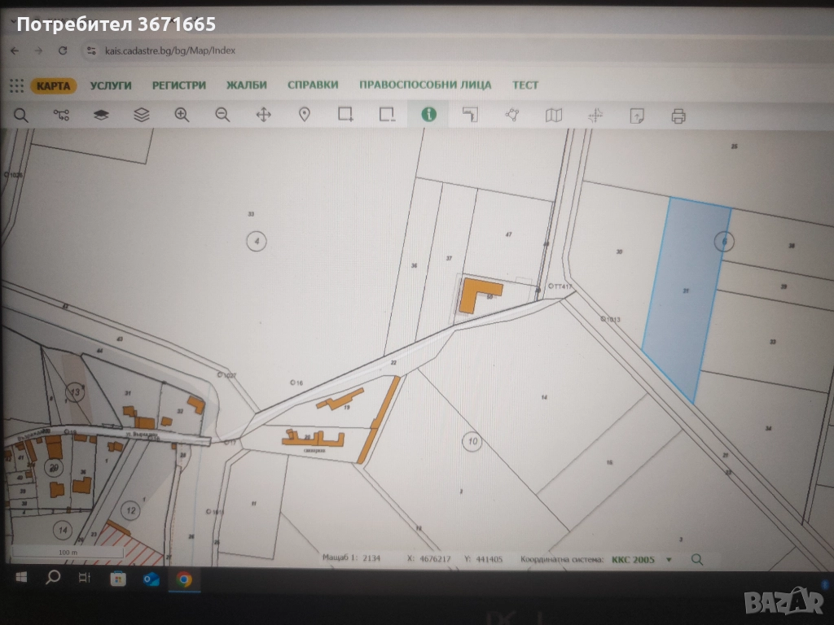Screen dimensions: 834x625
Task: Open the folded map icon tool
Action: [x=554, y=115]
